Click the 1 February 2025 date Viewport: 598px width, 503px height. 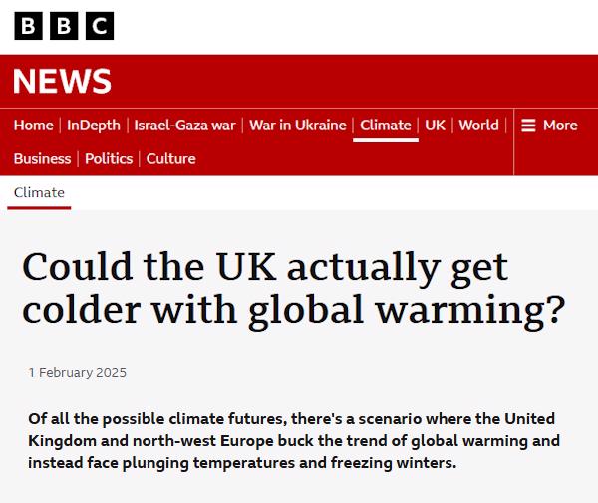(77, 373)
